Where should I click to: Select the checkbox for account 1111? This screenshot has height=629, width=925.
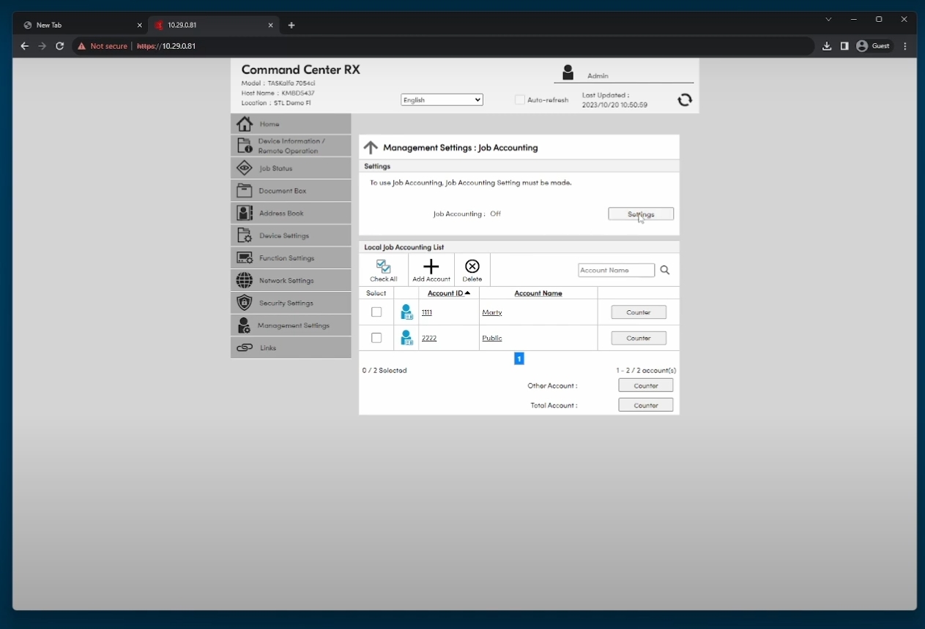pyautogui.click(x=376, y=312)
